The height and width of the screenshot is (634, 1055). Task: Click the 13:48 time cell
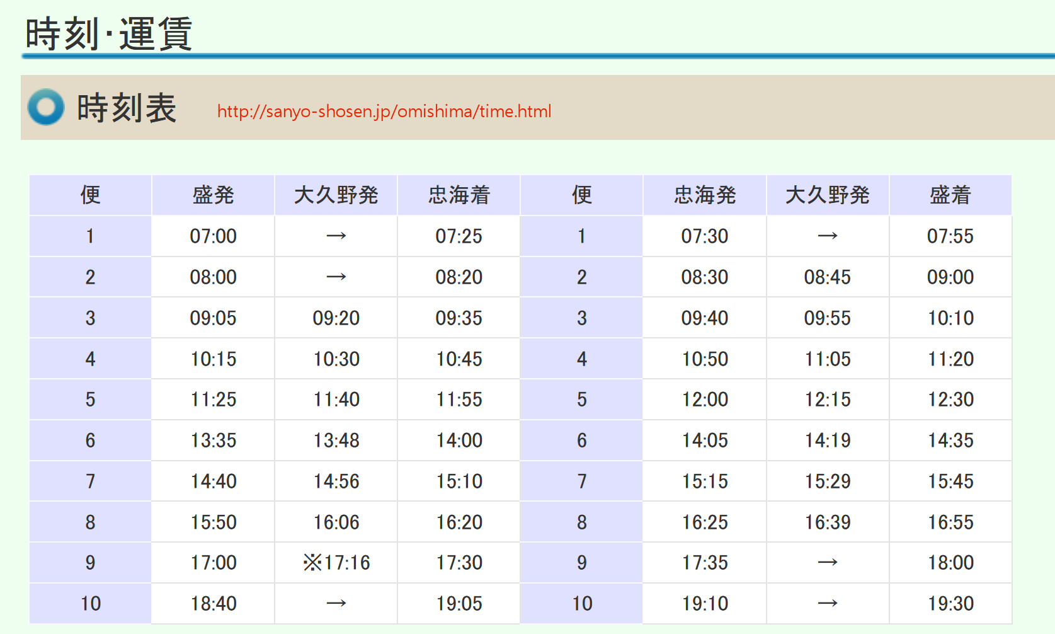(x=336, y=441)
